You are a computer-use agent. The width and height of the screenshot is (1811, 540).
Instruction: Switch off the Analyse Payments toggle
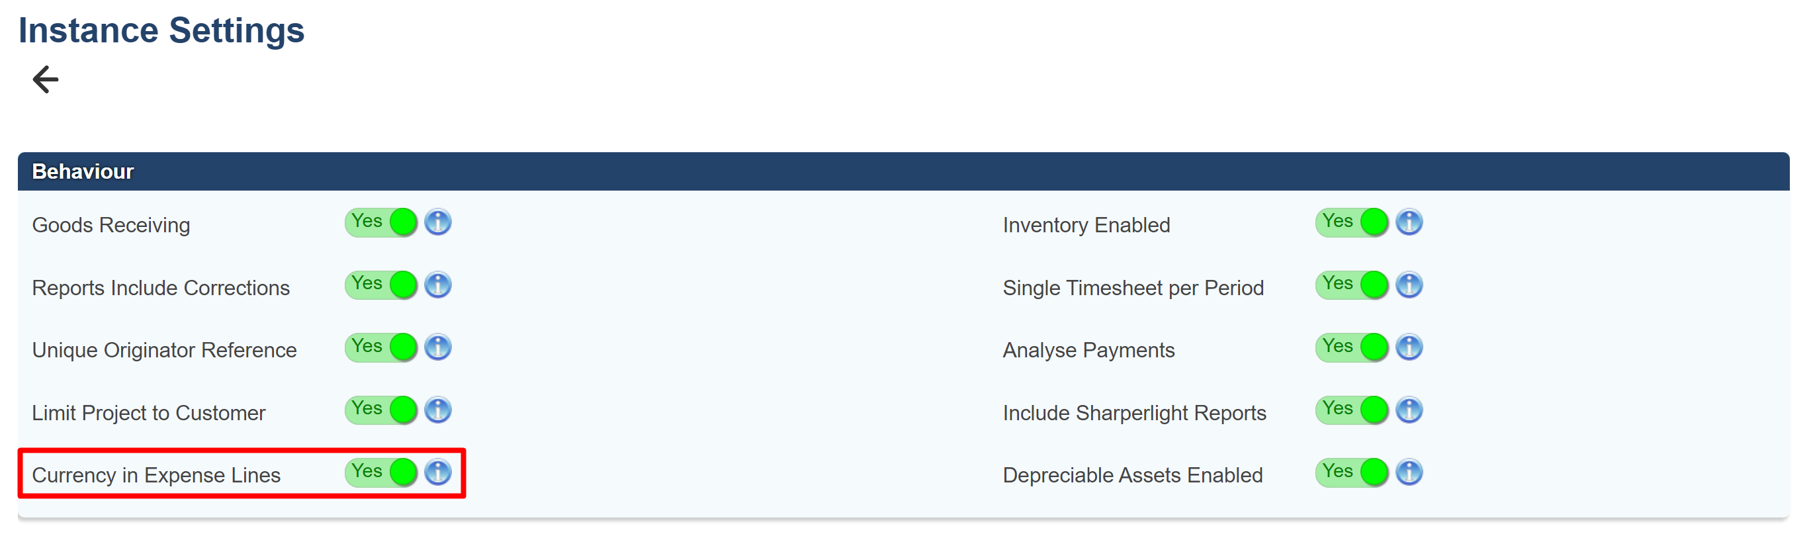[x=1351, y=347]
